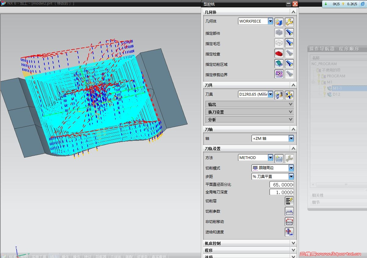Click the 指定修剪边界 trim boundary icon
This screenshot has width=367, height=258.
click(x=279, y=74)
